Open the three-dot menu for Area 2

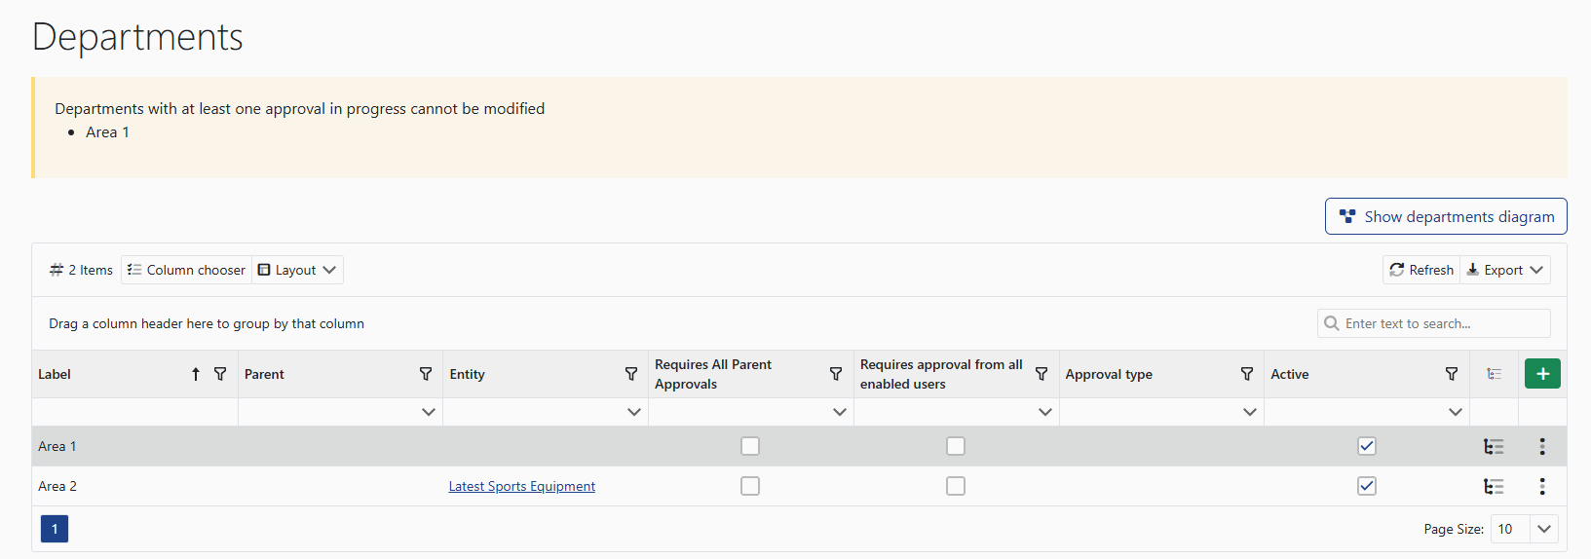tap(1542, 486)
